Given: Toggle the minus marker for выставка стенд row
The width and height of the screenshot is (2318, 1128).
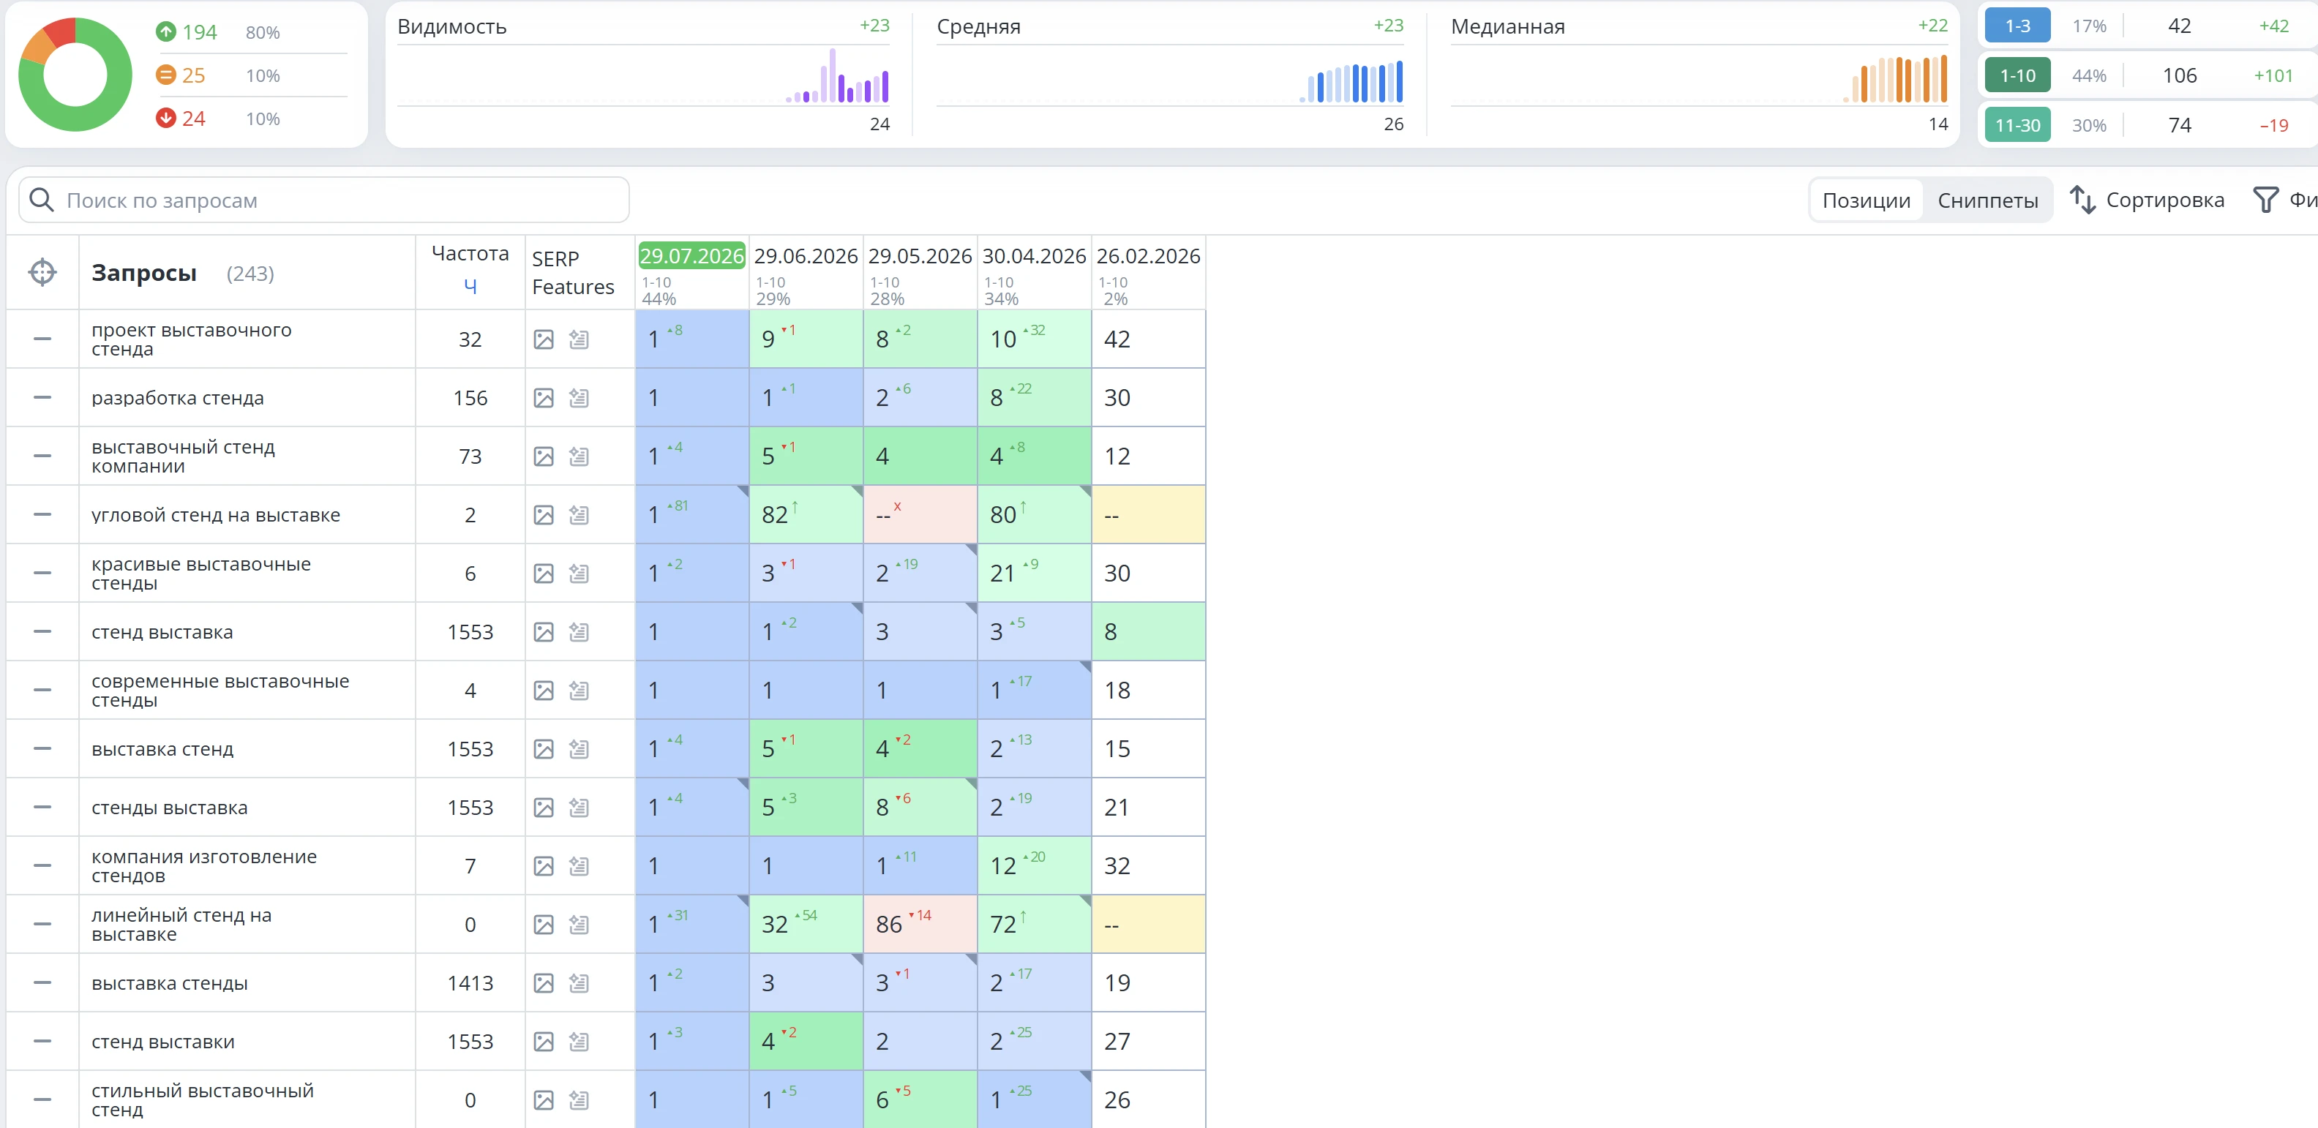Looking at the screenshot, I should [x=42, y=748].
